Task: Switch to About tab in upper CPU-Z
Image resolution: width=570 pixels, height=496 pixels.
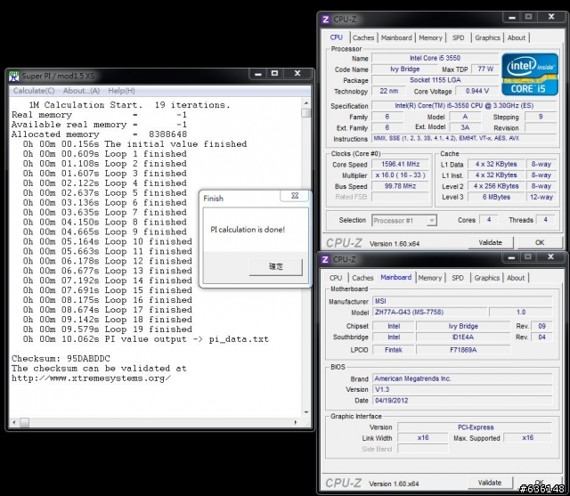Action: point(517,37)
